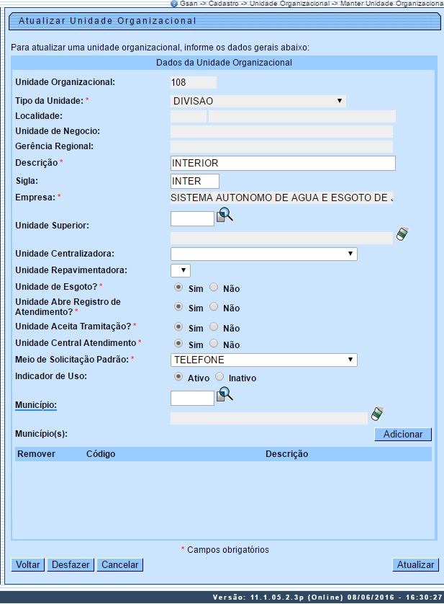Click the Descrição text field containing INTERIOR

click(283, 163)
